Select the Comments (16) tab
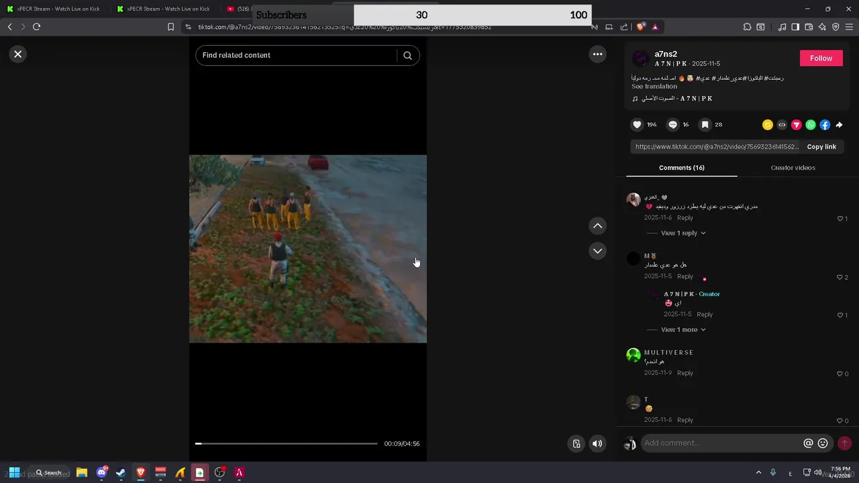Viewport: 859px width, 483px height. [681, 168]
